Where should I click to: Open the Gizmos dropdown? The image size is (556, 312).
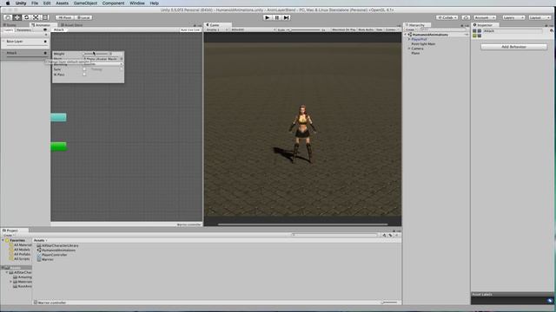point(392,30)
